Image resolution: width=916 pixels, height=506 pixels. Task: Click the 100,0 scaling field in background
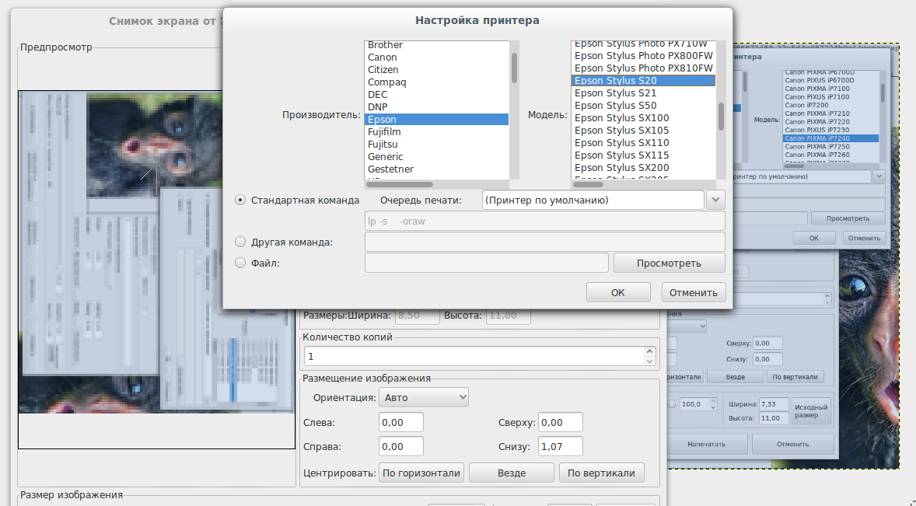[x=694, y=404]
